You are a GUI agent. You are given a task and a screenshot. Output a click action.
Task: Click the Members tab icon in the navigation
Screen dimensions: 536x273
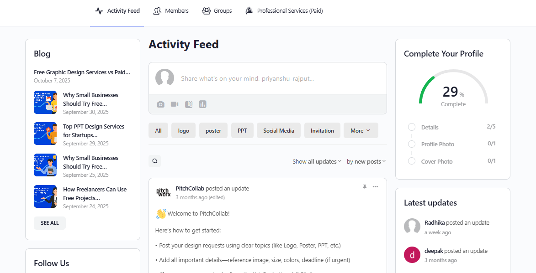click(157, 10)
